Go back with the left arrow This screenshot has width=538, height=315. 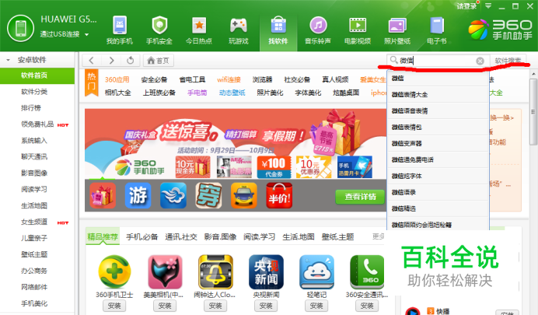pyautogui.click(x=91, y=61)
